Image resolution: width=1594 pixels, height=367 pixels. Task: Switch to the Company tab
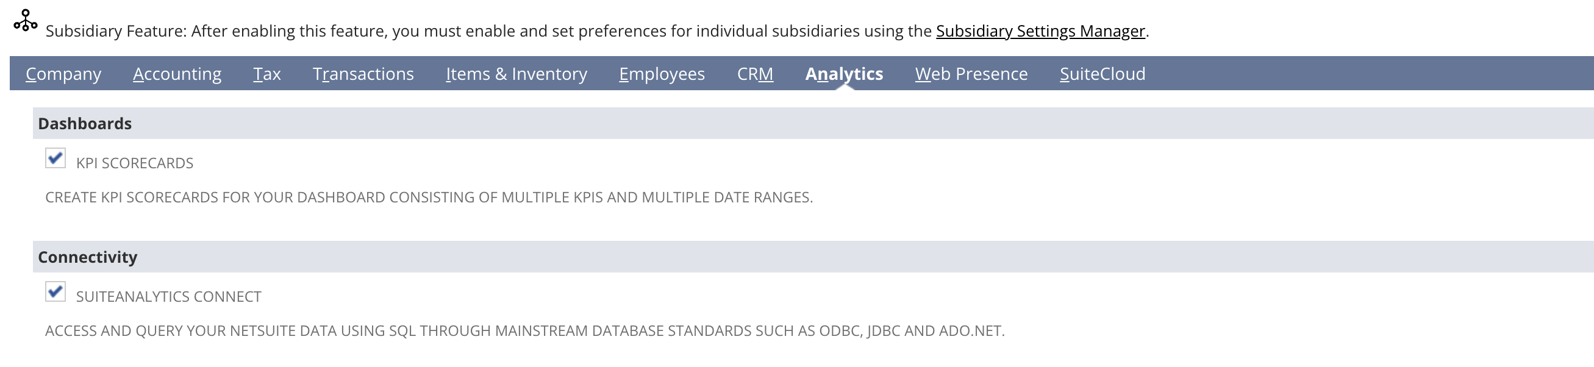(x=63, y=74)
